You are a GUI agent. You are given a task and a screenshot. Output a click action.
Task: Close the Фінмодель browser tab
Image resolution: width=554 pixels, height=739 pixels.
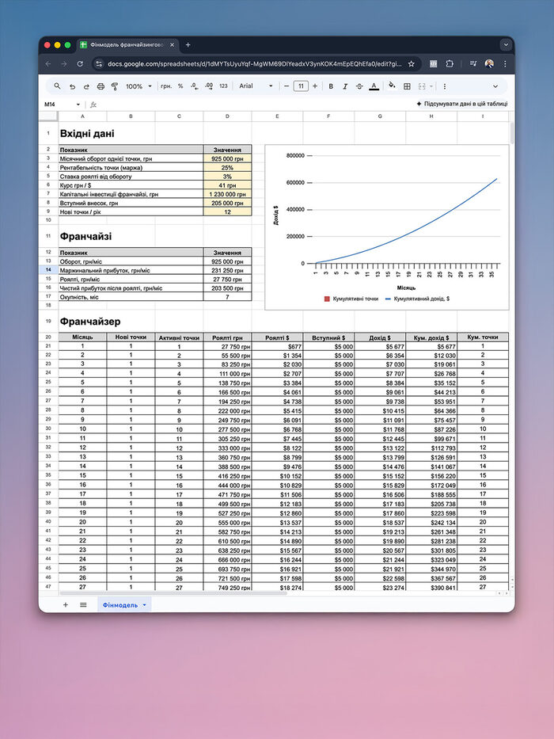point(172,45)
